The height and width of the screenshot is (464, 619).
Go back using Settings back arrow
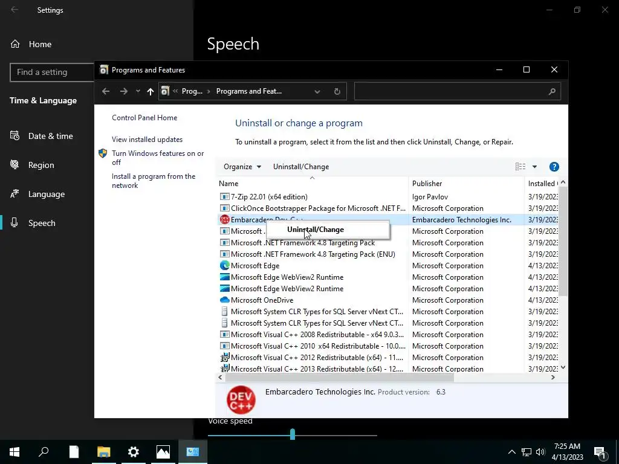15,10
